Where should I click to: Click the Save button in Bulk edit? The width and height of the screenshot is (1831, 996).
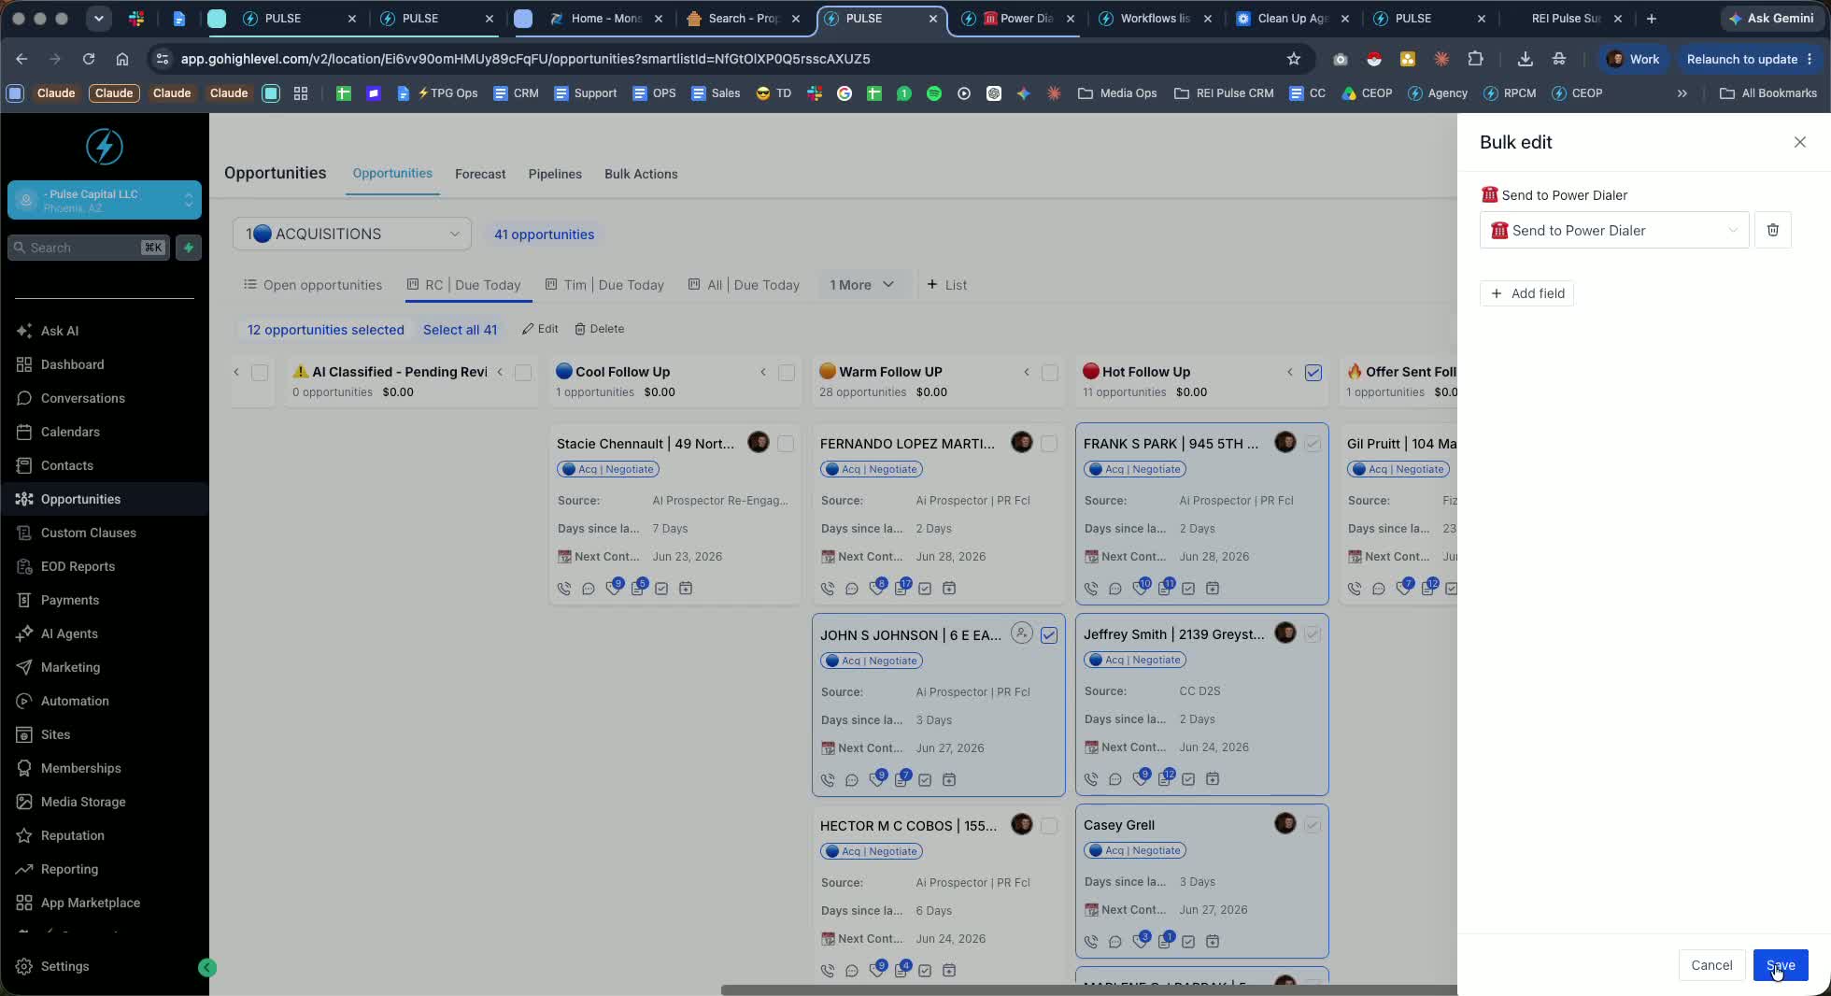click(x=1781, y=965)
